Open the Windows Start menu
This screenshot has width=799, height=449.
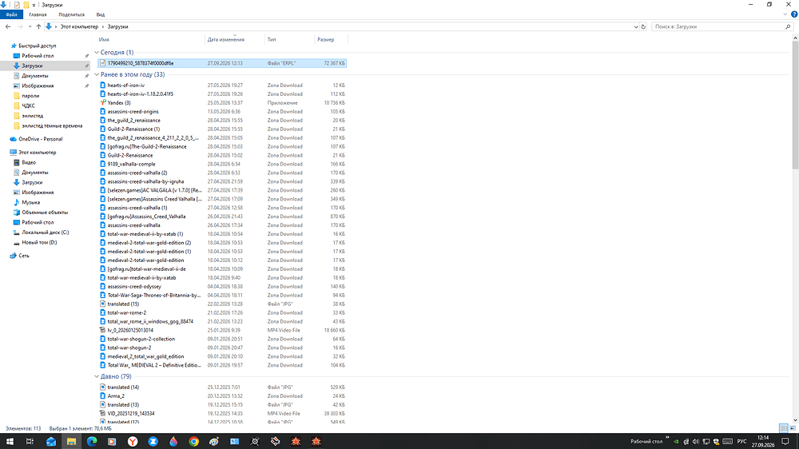tap(10, 441)
